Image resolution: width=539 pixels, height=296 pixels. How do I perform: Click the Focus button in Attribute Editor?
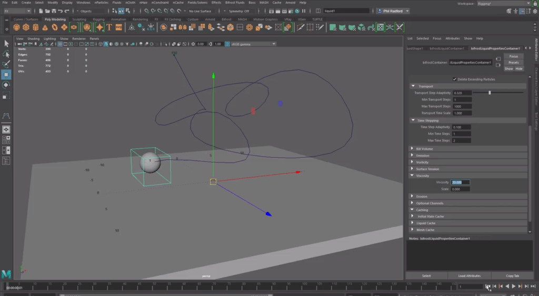(x=514, y=56)
